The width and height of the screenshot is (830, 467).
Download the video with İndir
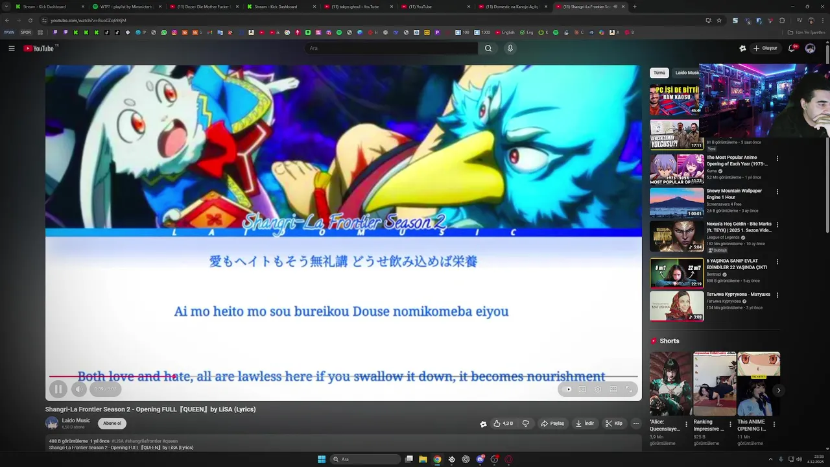584,424
